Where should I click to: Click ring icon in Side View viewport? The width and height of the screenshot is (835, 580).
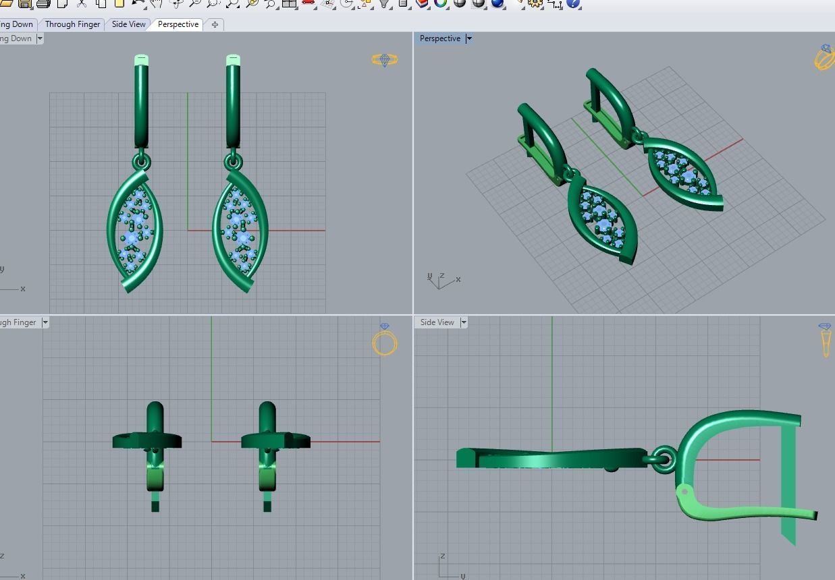826,339
